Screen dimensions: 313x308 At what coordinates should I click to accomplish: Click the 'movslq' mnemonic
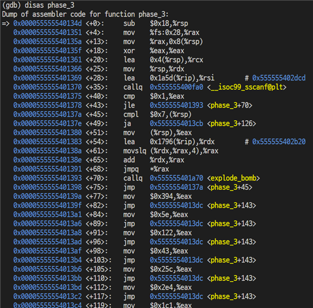click(x=135, y=151)
